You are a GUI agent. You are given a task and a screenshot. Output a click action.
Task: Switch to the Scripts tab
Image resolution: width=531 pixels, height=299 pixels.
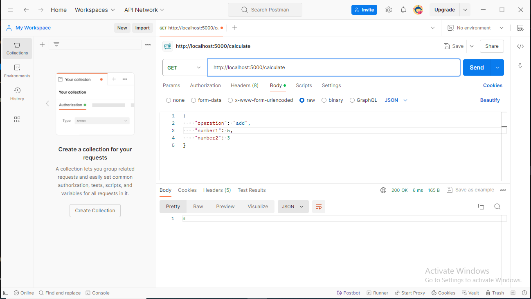(x=304, y=85)
